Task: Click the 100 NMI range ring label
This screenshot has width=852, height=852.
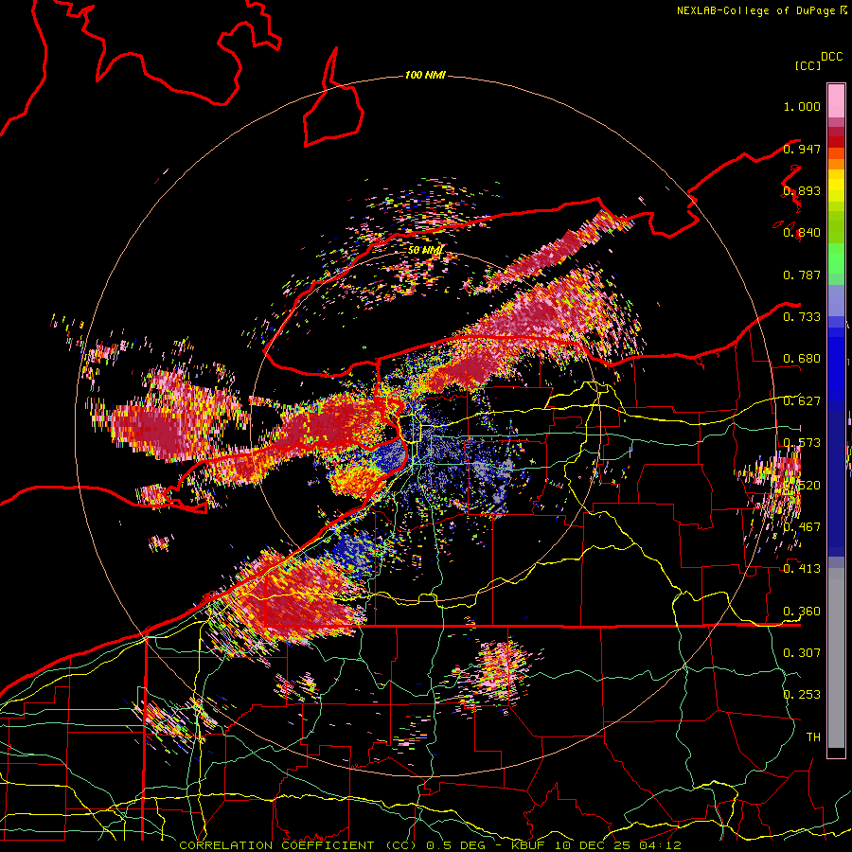Action: pyautogui.click(x=425, y=75)
